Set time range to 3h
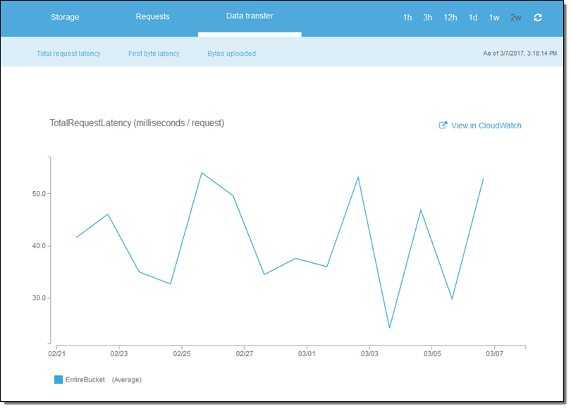This screenshot has width=571, height=409. pos(428,18)
